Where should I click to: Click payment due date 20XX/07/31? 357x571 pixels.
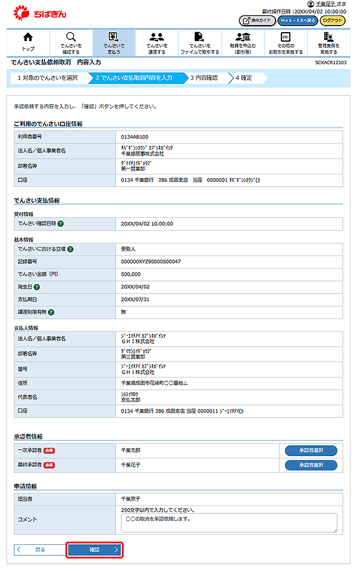point(135,299)
